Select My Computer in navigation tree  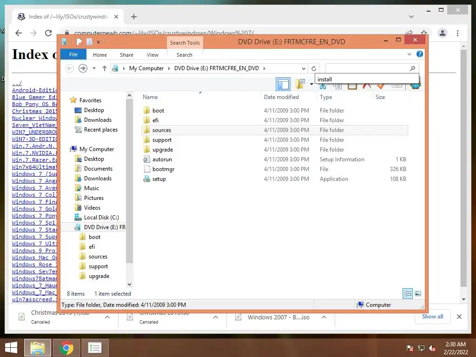[x=97, y=149]
